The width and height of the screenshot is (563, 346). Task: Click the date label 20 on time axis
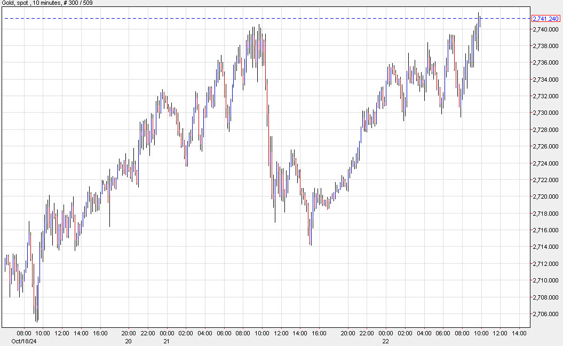(x=128, y=341)
